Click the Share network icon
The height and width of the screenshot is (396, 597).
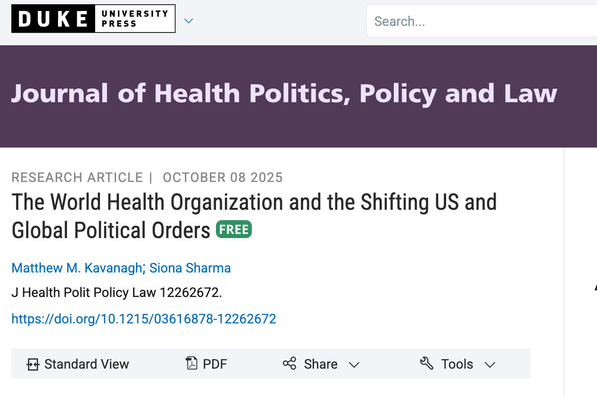click(x=290, y=364)
